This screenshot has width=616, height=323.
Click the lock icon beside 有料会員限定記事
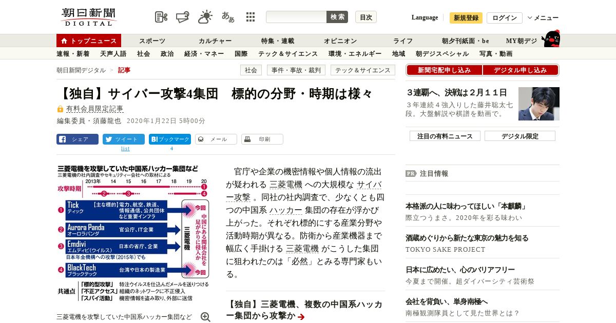point(60,109)
